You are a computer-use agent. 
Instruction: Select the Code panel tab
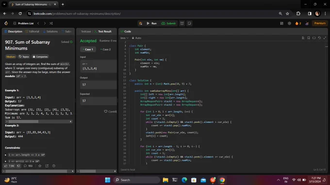(x=126, y=31)
